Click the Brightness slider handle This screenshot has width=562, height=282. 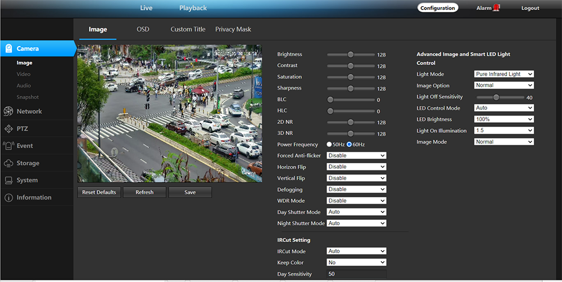click(x=351, y=55)
